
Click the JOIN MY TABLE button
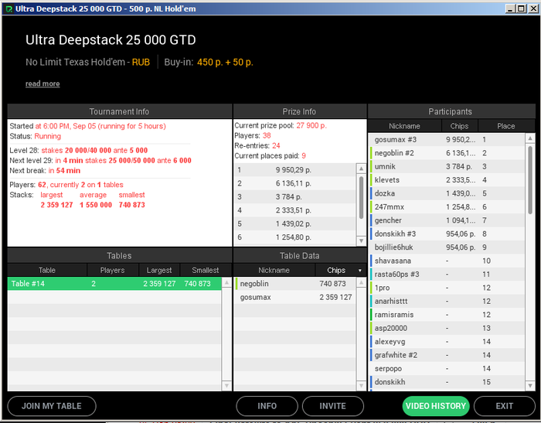click(52, 406)
